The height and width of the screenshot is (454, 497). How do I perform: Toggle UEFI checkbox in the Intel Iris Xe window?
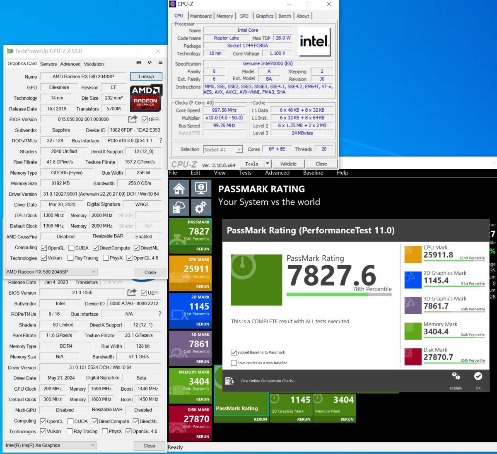144,293
